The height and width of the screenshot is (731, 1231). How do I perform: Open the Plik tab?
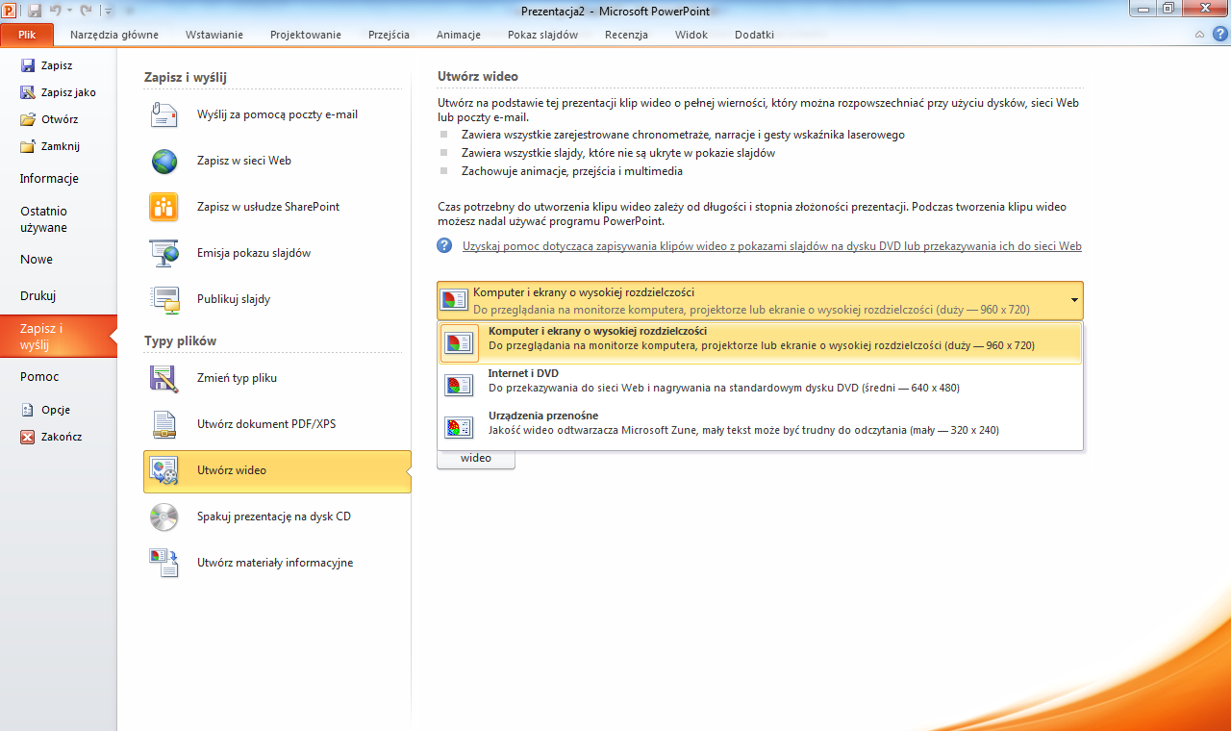(27, 35)
